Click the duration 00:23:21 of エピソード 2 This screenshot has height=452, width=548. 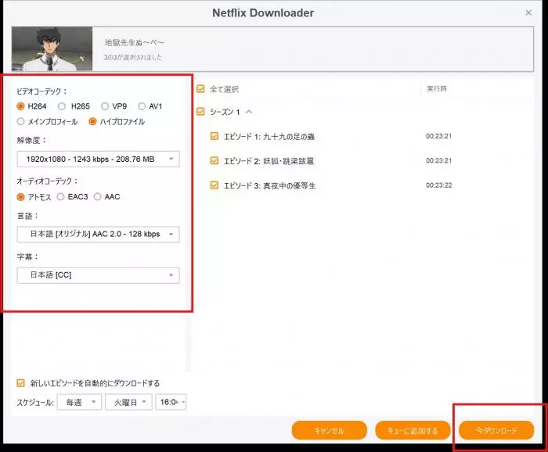click(438, 160)
